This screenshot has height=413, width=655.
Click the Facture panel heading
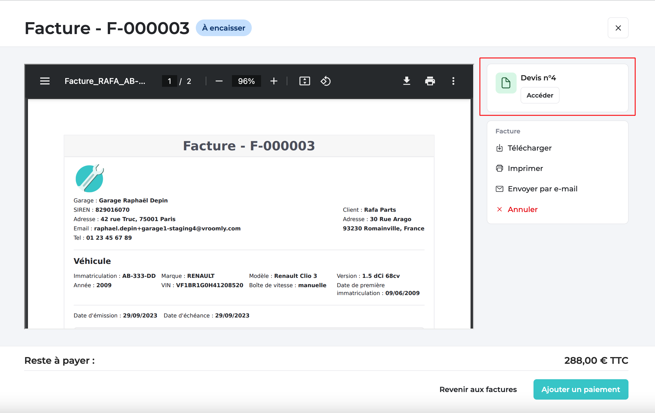point(508,131)
